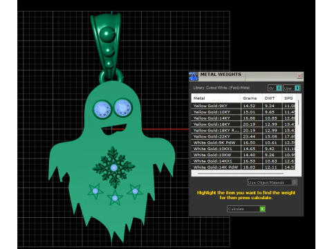Toggle the User library switch
Screen dimensions: 332x249
[292, 88]
